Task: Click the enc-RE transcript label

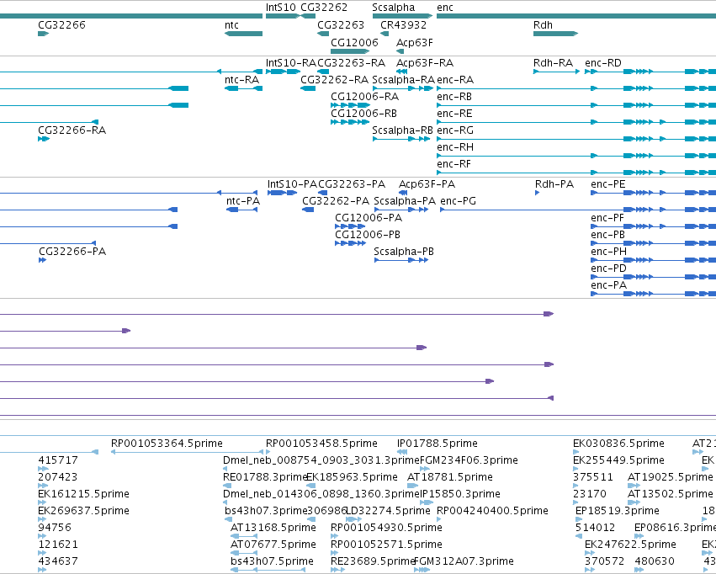Action: pyautogui.click(x=454, y=114)
